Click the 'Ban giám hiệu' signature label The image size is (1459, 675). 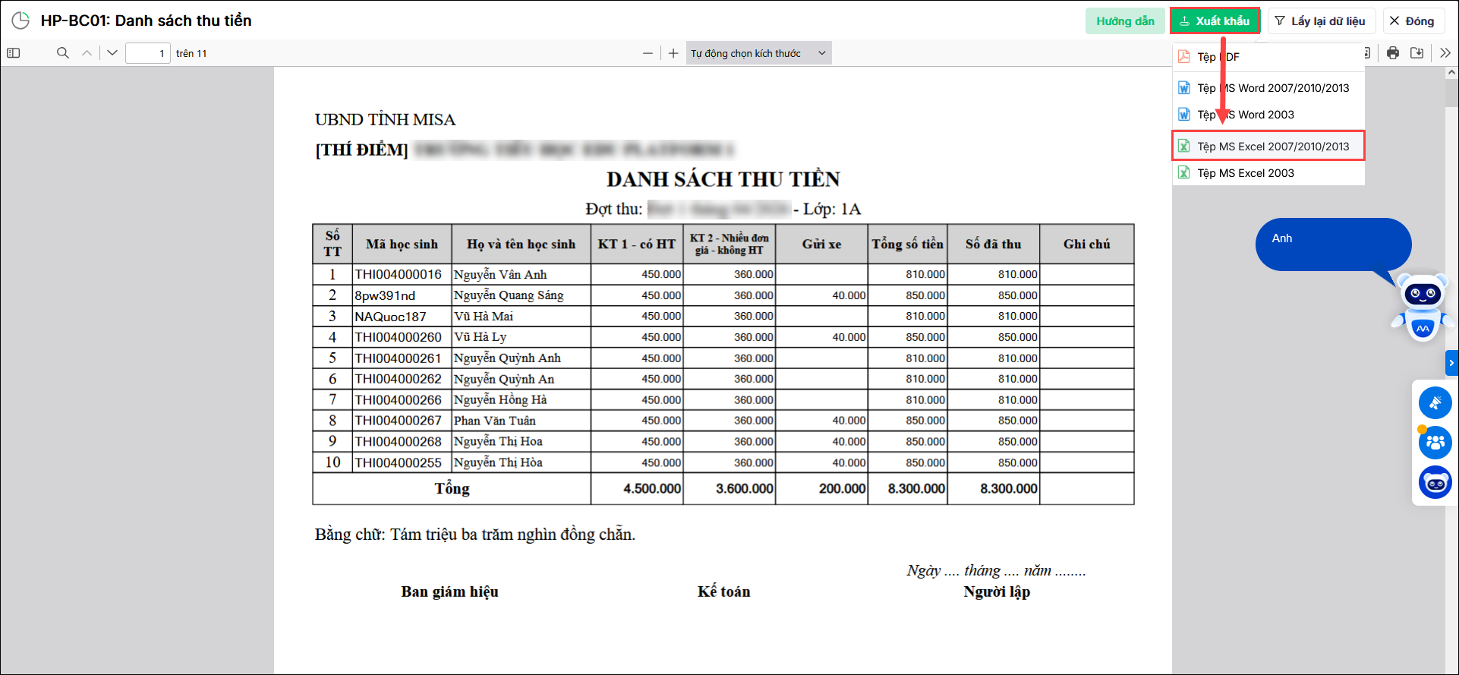tap(450, 591)
